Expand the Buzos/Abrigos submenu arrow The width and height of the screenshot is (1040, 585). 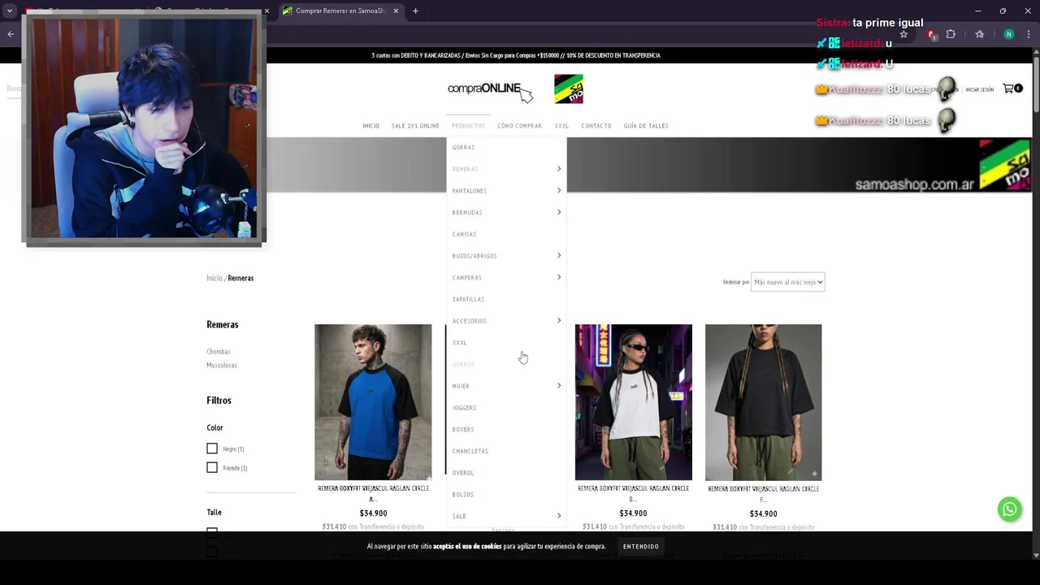[x=559, y=255]
